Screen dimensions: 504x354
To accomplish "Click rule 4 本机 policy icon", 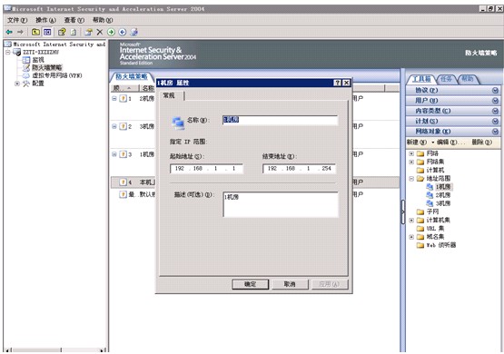I will [123, 182].
